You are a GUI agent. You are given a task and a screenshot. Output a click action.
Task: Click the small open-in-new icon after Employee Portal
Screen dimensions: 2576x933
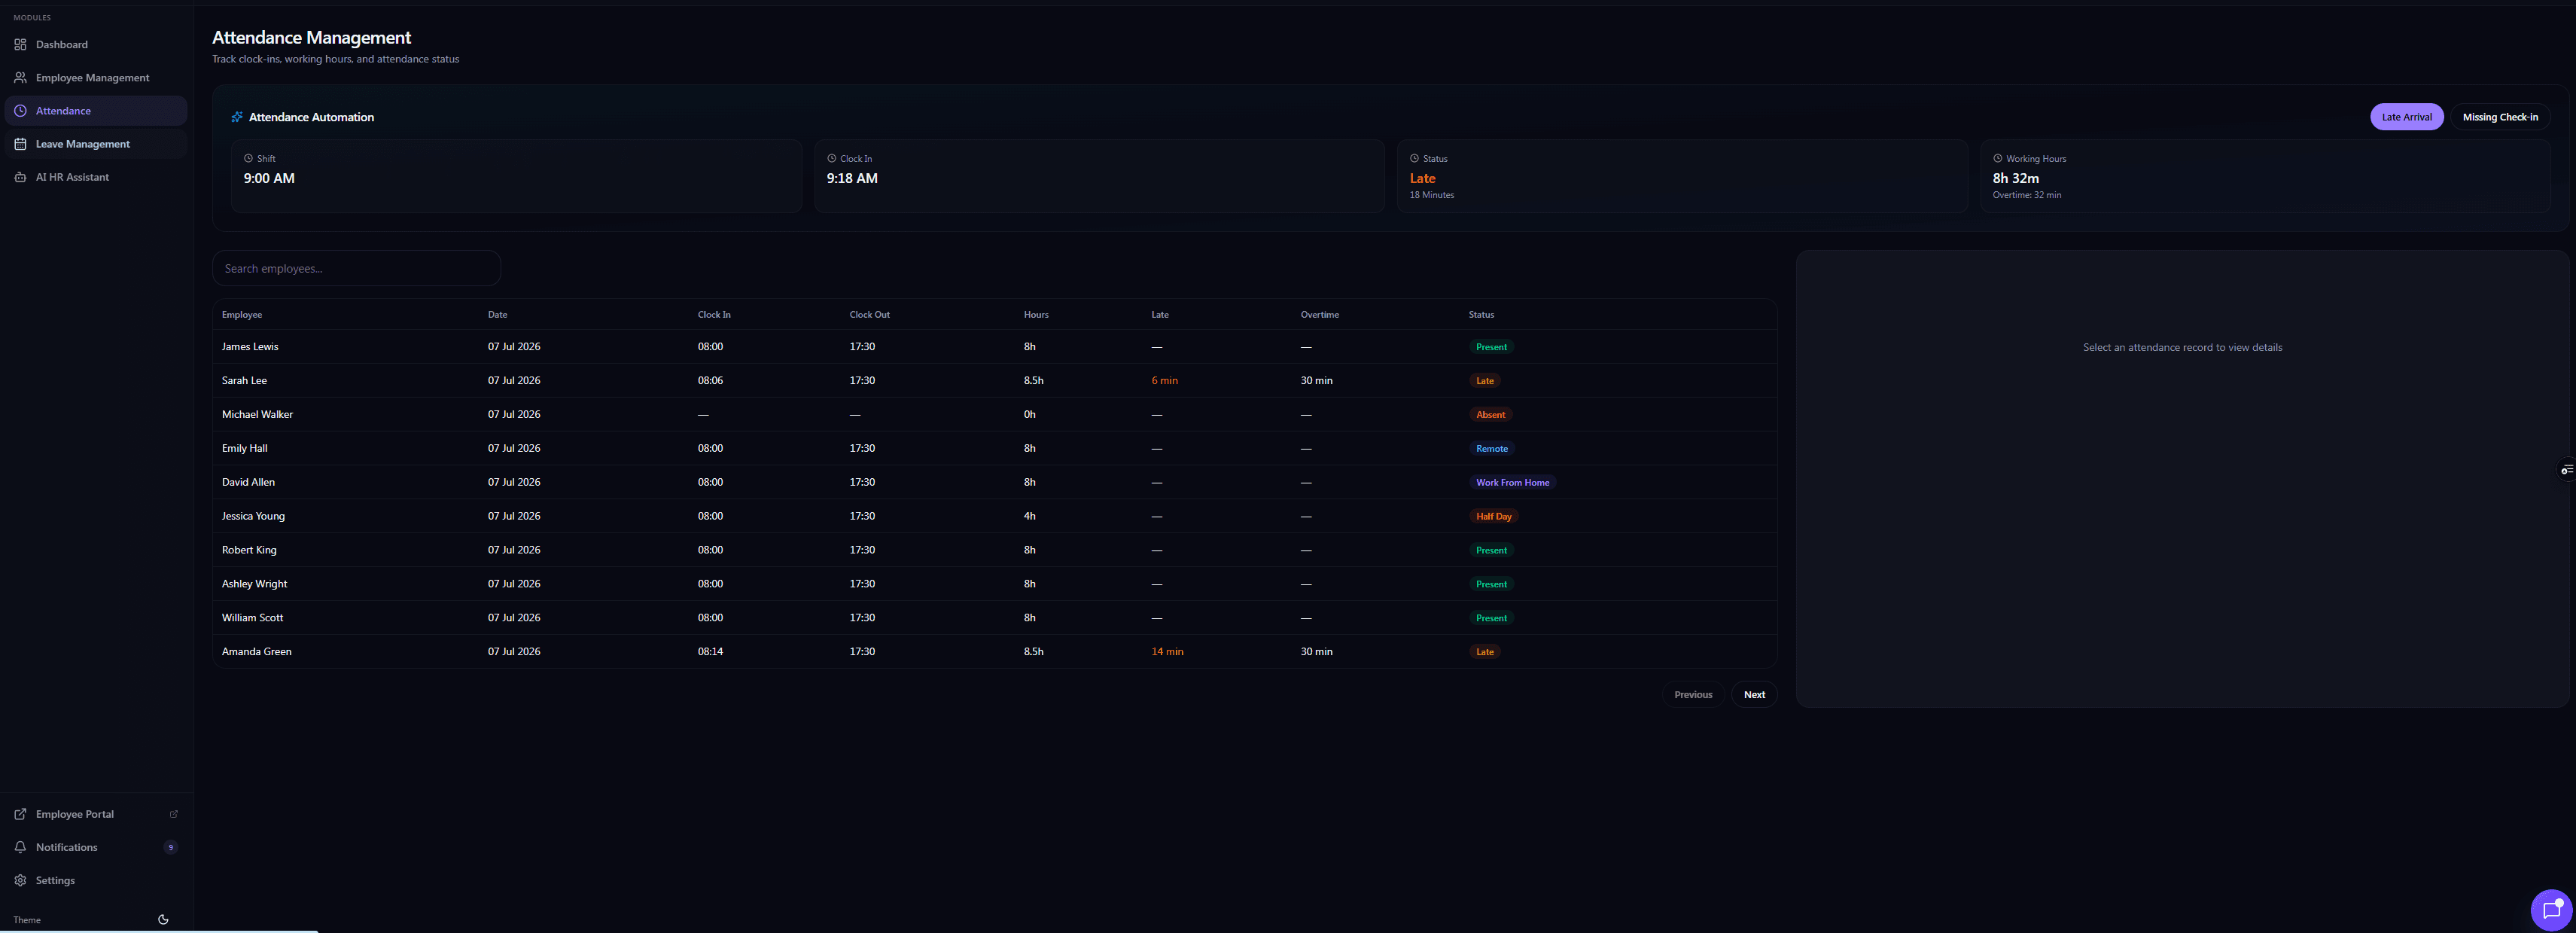[173, 814]
